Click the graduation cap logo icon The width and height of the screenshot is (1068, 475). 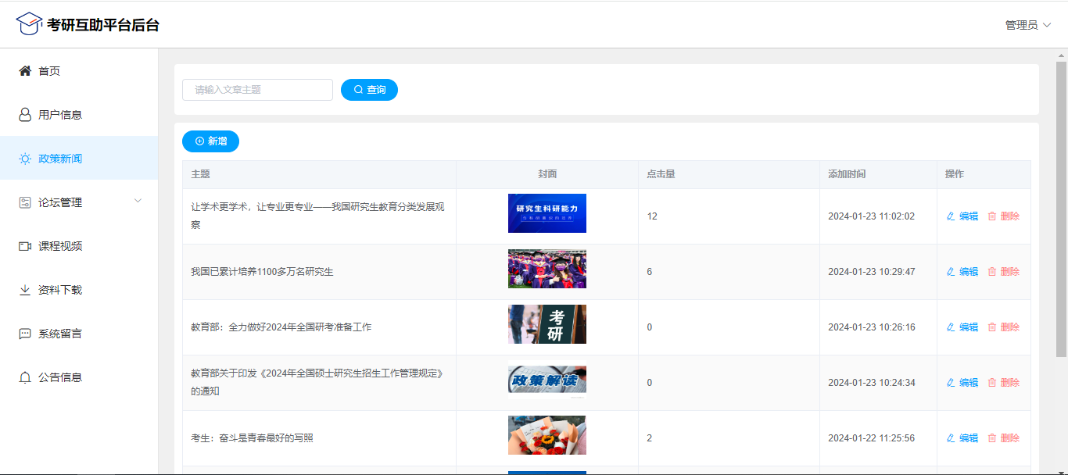point(29,24)
